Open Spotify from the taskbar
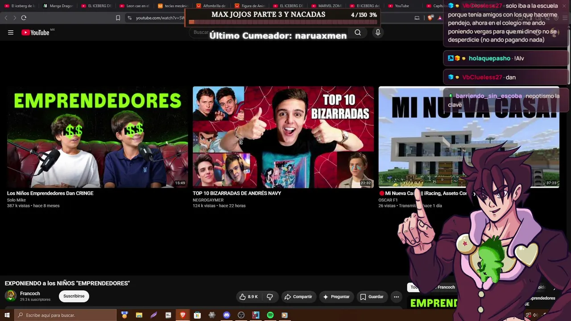 tap(270, 315)
